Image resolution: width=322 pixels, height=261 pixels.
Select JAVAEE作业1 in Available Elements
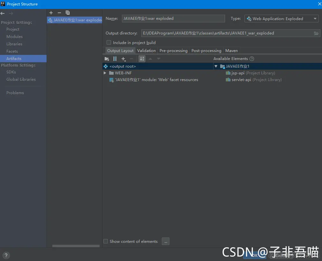(267, 66)
